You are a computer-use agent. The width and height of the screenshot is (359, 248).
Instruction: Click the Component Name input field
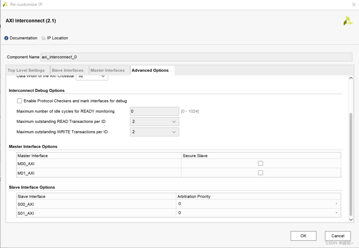196,57
